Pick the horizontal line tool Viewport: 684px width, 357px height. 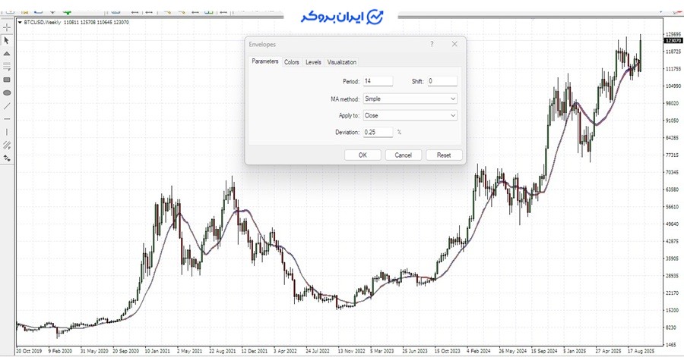pos(7,119)
